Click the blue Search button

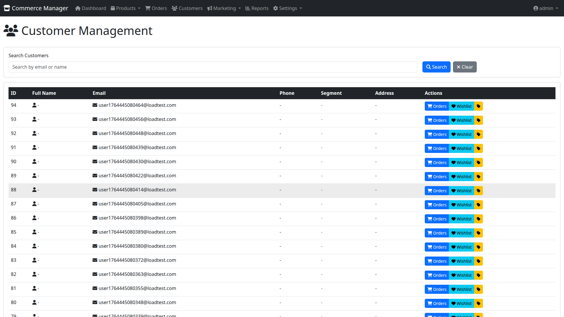click(436, 67)
